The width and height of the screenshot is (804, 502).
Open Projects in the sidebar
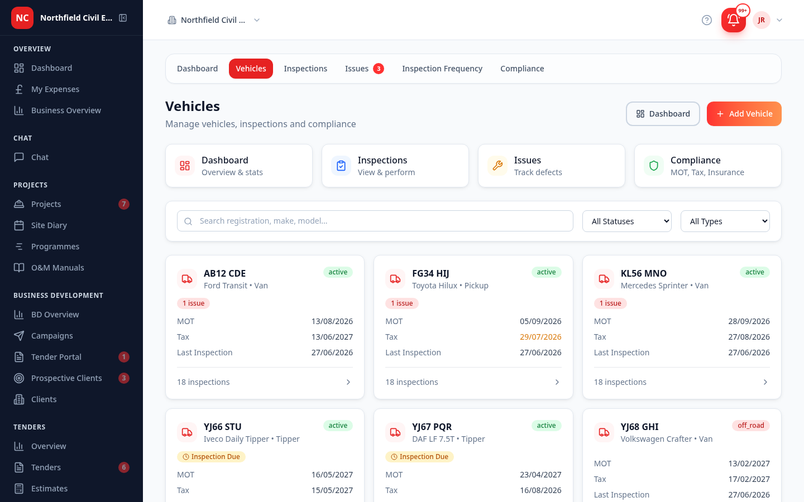click(x=71, y=204)
